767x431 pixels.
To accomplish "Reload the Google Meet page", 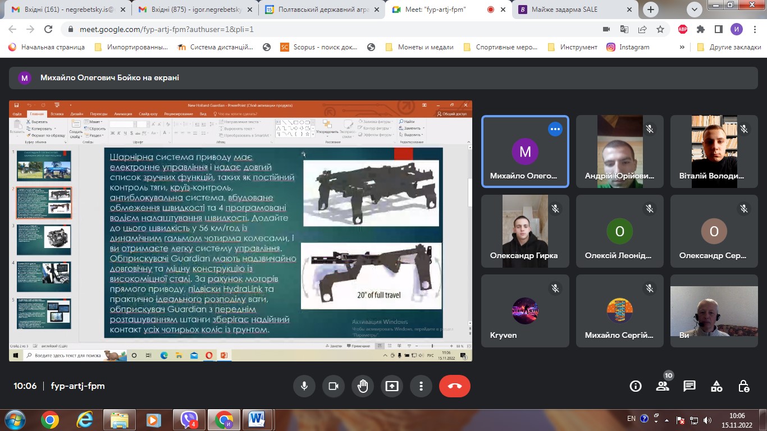I will click(48, 29).
